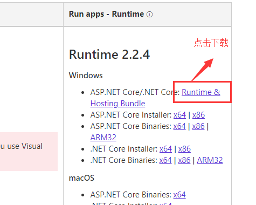Download ASP.NET Core Installer x86 for Windows
The height and width of the screenshot is (205, 256).
198,115
